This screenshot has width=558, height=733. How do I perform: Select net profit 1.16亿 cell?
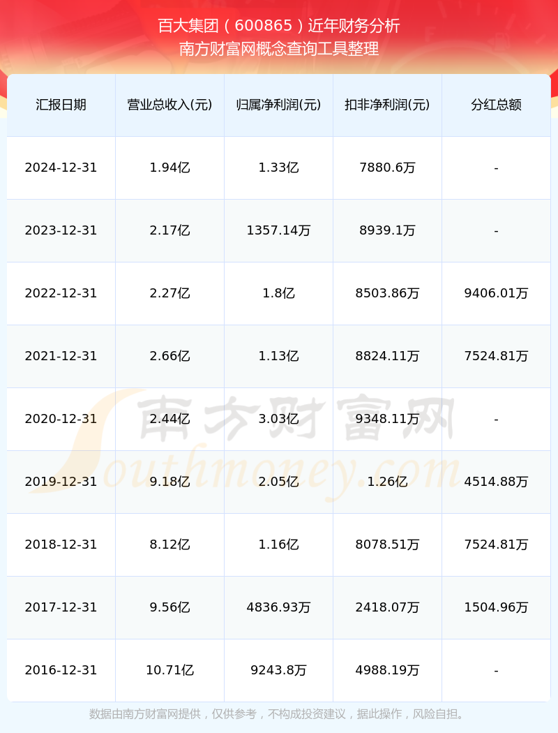[279, 545]
